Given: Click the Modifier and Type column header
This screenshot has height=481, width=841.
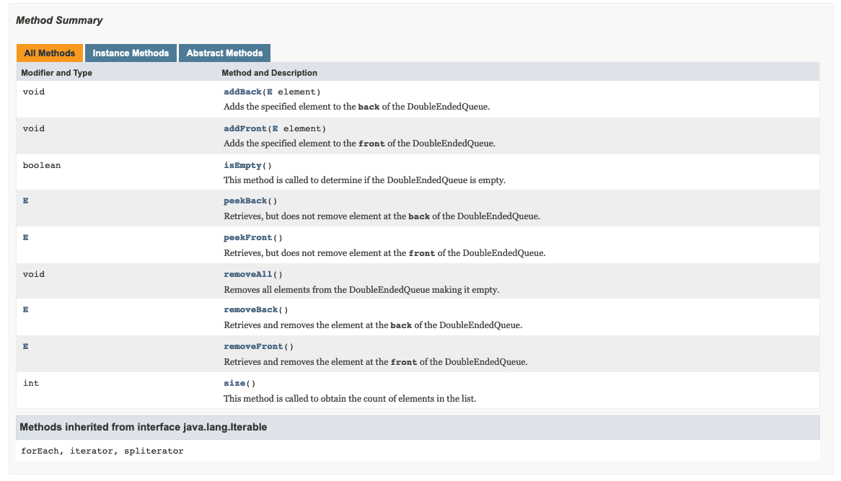Looking at the screenshot, I should coord(57,72).
